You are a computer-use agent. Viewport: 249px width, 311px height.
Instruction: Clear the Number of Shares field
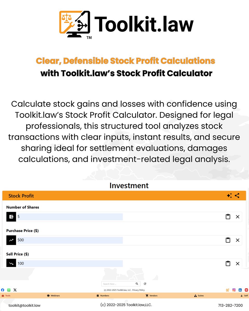[x=238, y=217]
